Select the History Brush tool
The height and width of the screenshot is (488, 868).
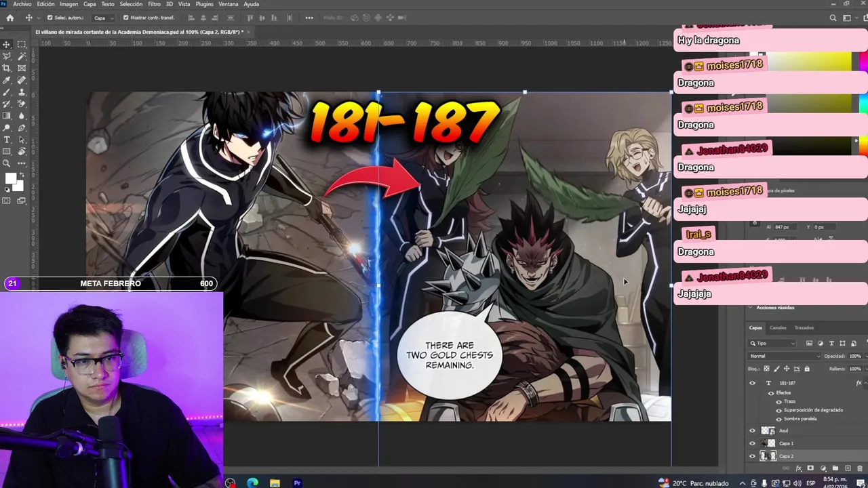[x=6, y=104]
